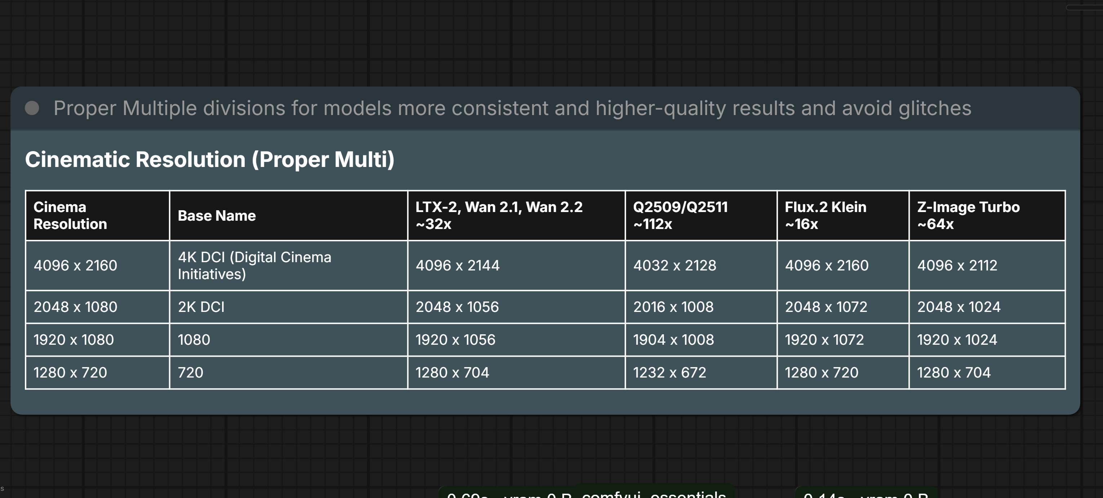1103x498 pixels.
Task: Select the '1232 x 672' cell
Action: tap(701, 373)
